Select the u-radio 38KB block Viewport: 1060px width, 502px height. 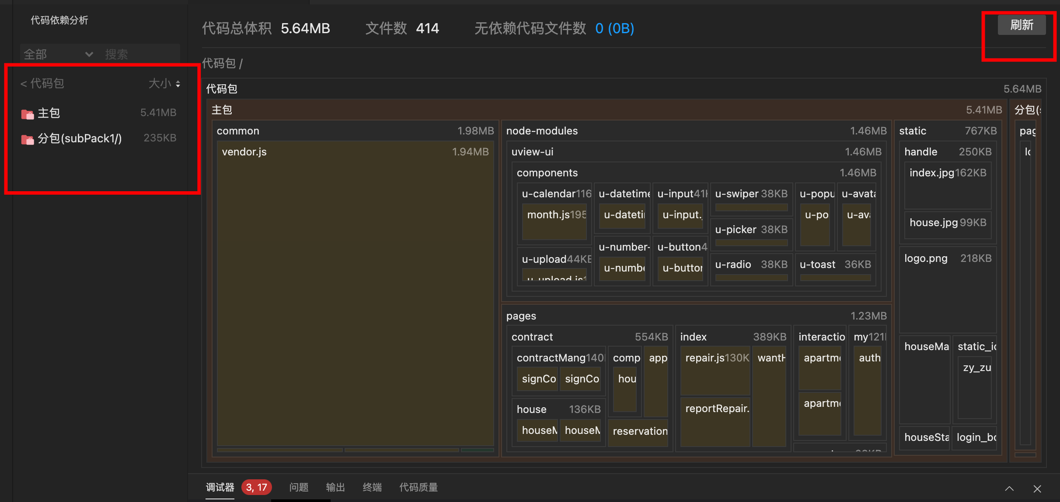(x=751, y=270)
